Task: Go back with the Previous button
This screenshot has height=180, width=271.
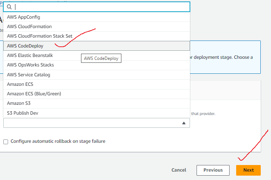Action: pyautogui.click(x=213, y=170)
